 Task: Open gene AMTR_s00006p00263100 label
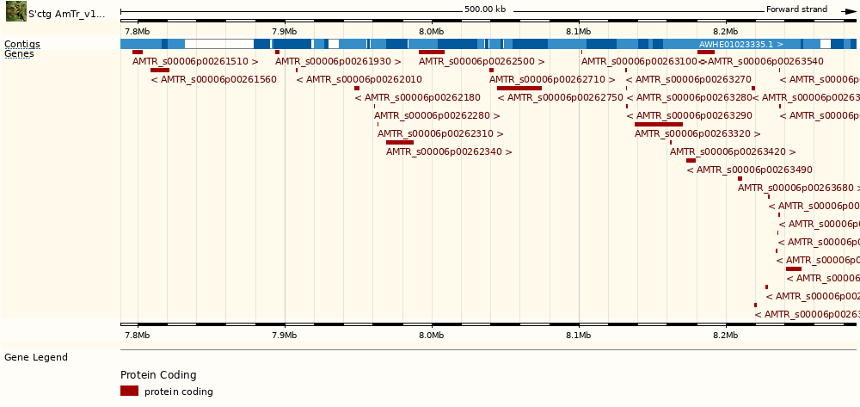640,61
